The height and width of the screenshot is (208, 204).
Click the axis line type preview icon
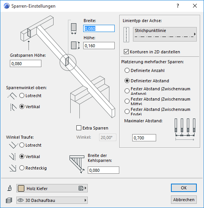pos(126,35)
